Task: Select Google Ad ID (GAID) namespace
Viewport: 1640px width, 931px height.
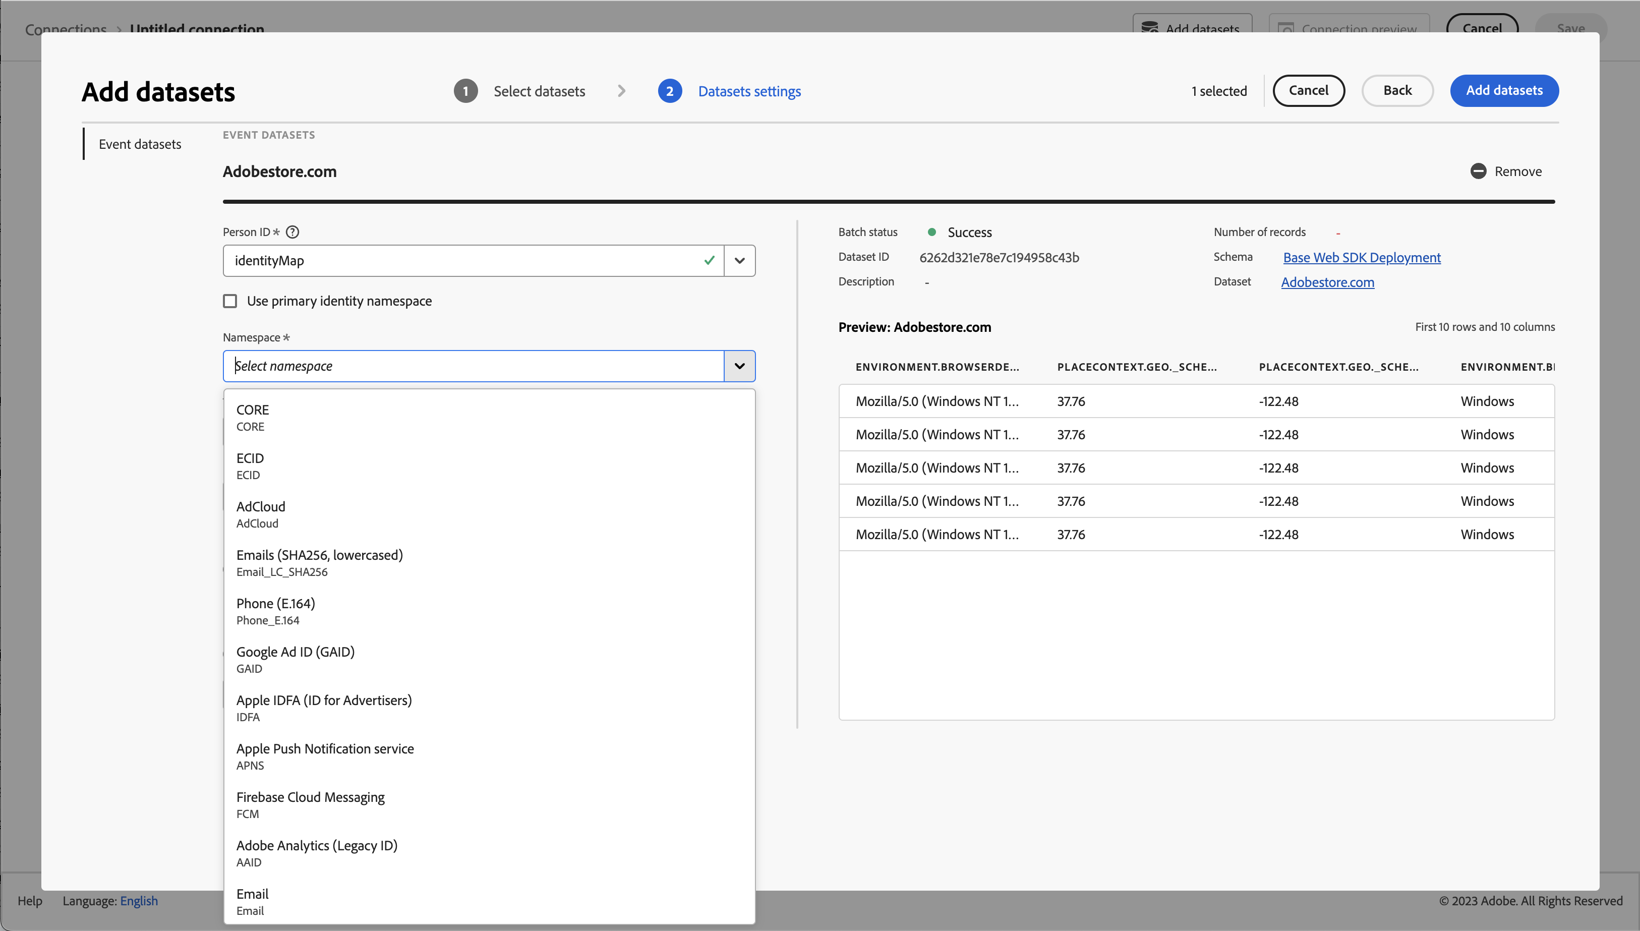Action: pyautogui.click(x=296, y=659)
